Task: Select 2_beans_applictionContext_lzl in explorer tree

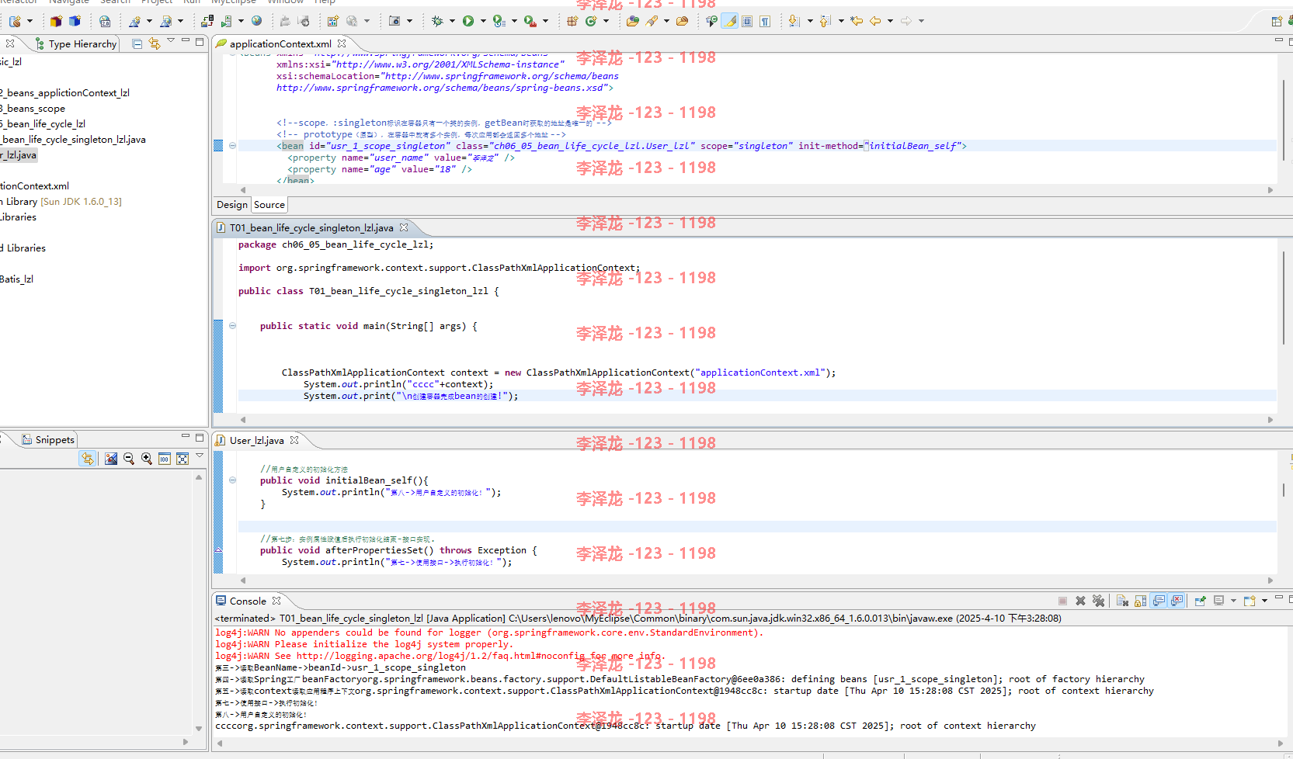Action: pyautogui.click(x=65, y=92)
